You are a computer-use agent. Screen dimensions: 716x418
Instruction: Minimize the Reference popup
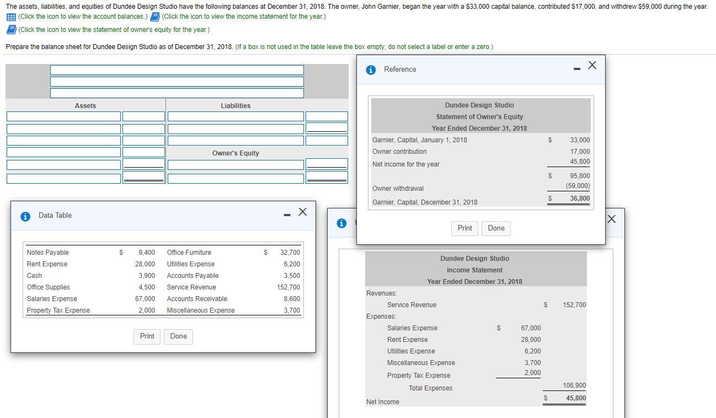(x=576, y=69)
